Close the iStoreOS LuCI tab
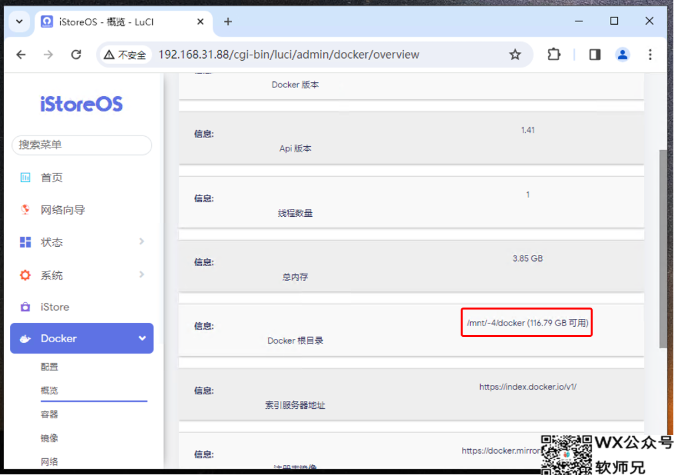The image size is (674, 475). pyautogui.click(x=200, y=21)
